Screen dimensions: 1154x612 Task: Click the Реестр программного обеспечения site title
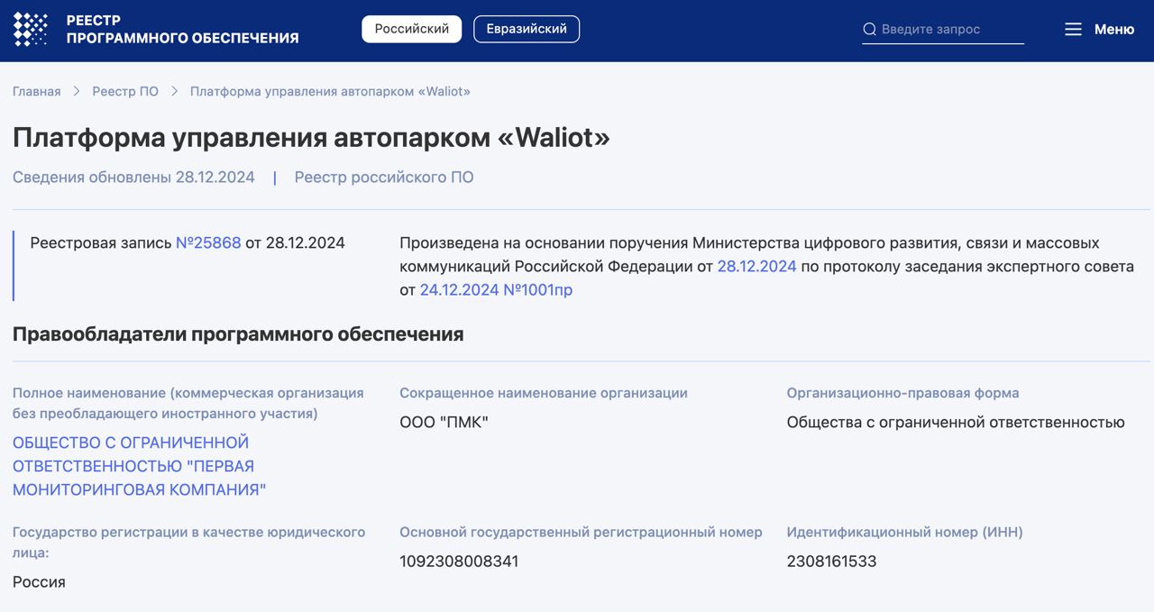[x=182, y=29]
